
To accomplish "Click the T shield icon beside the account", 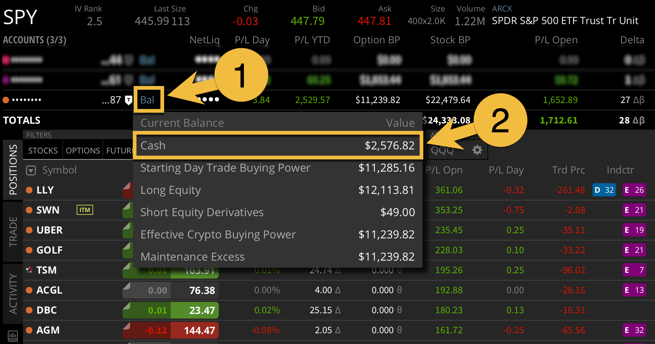I will [x=128, y=100].
